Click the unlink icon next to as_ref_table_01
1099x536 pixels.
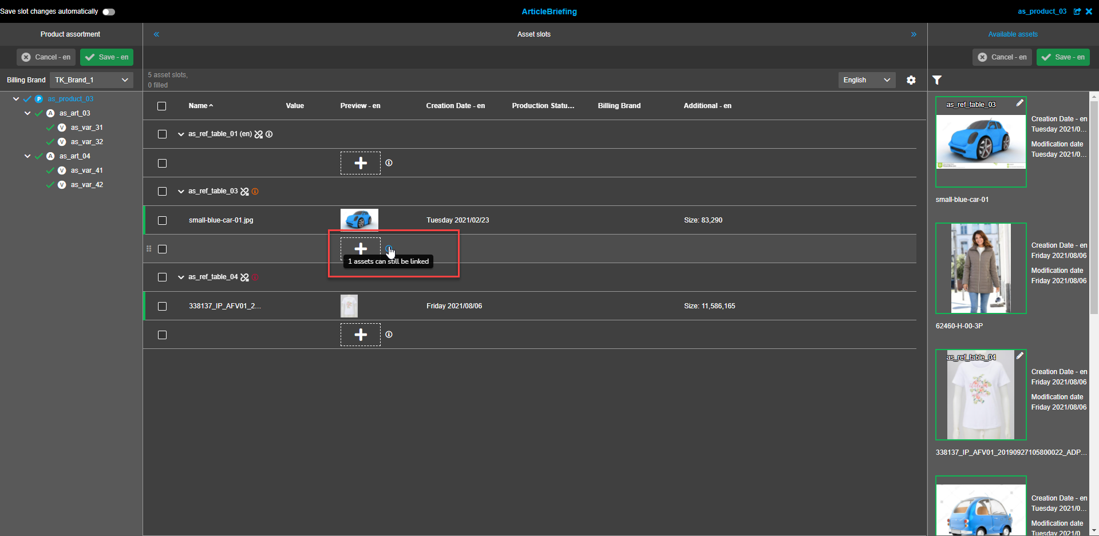pos(259,134)
